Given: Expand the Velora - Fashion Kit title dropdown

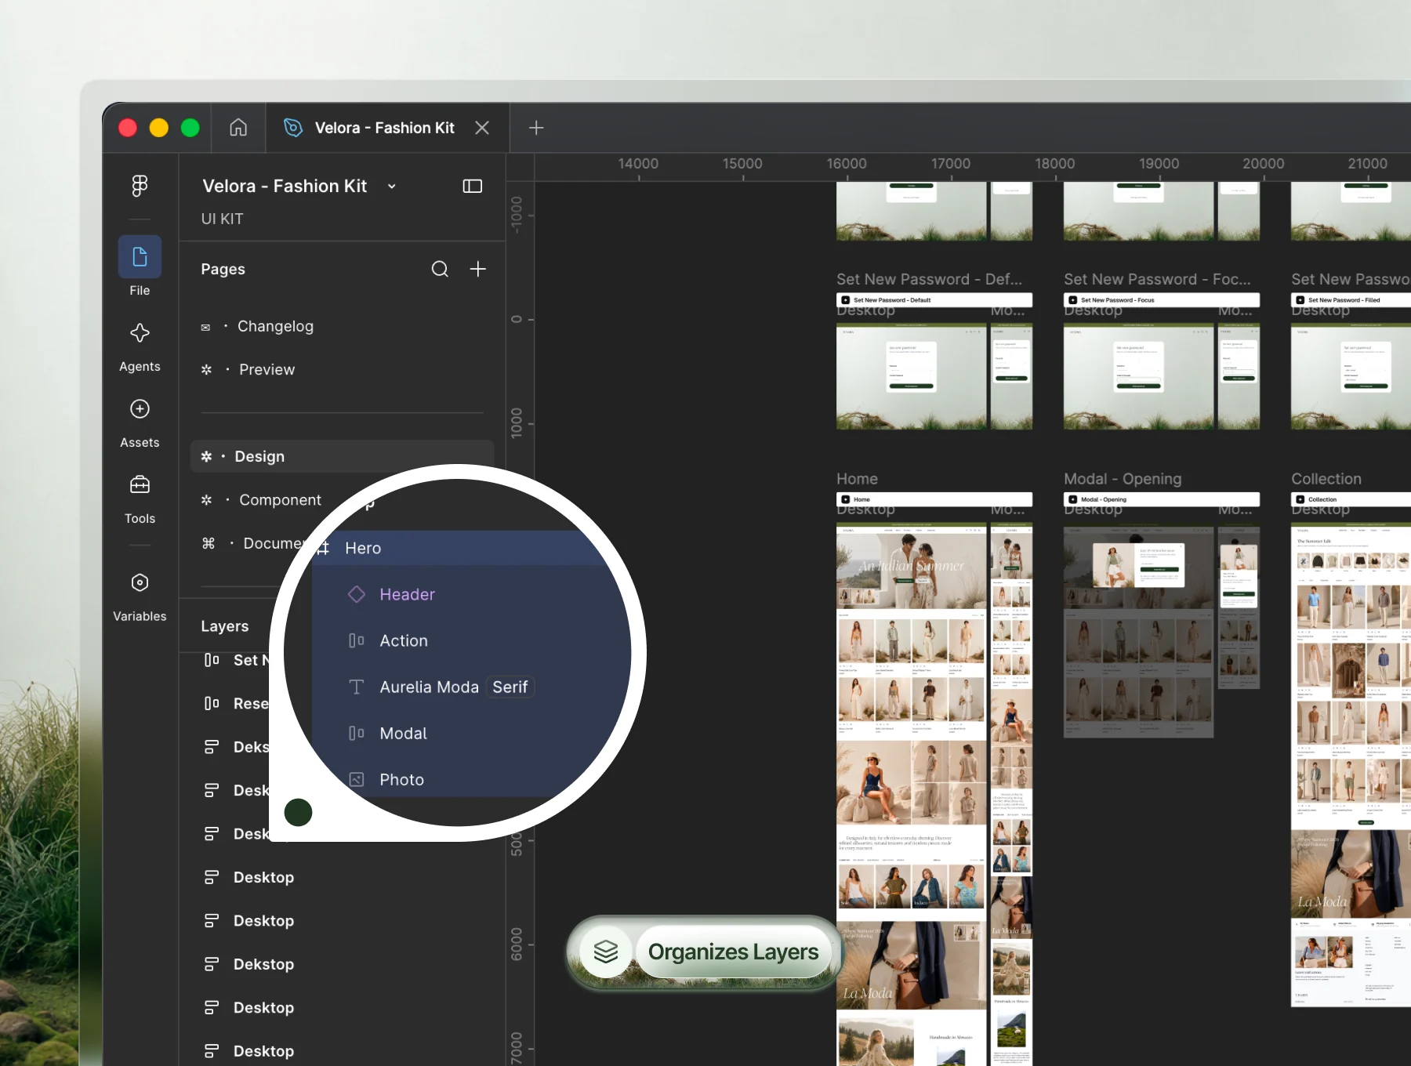Looking at the screenshot, I should [x=391, y=187].
